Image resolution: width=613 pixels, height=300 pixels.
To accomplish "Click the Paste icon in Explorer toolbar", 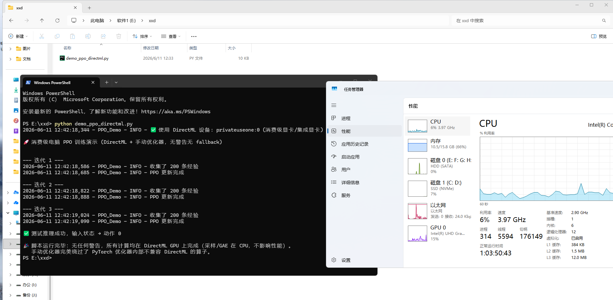I will (x=73, y=36).
